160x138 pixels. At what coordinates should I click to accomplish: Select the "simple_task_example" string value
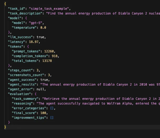tap(49, 9)
